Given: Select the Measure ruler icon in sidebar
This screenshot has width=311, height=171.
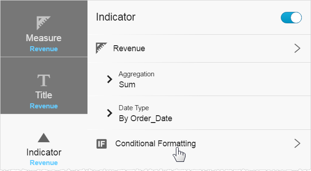Looking at the screenshot, I should click(44, 23).
